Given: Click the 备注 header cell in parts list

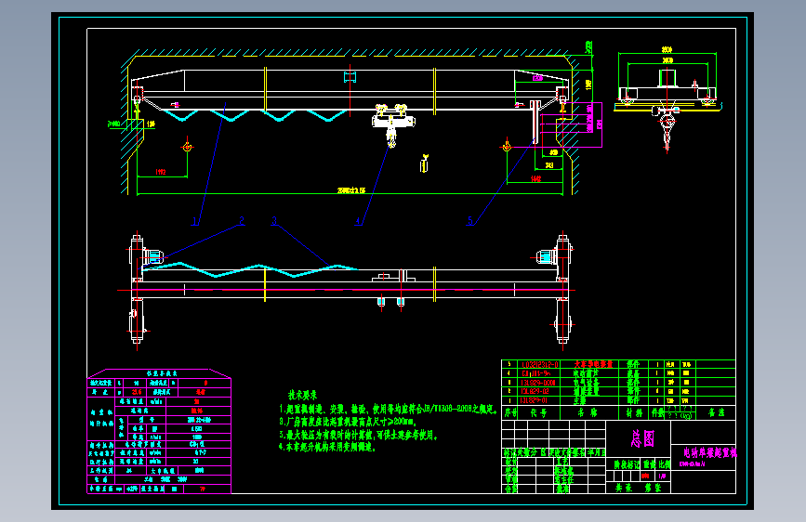Looking at the screenshot, I should tap(716, 412).
